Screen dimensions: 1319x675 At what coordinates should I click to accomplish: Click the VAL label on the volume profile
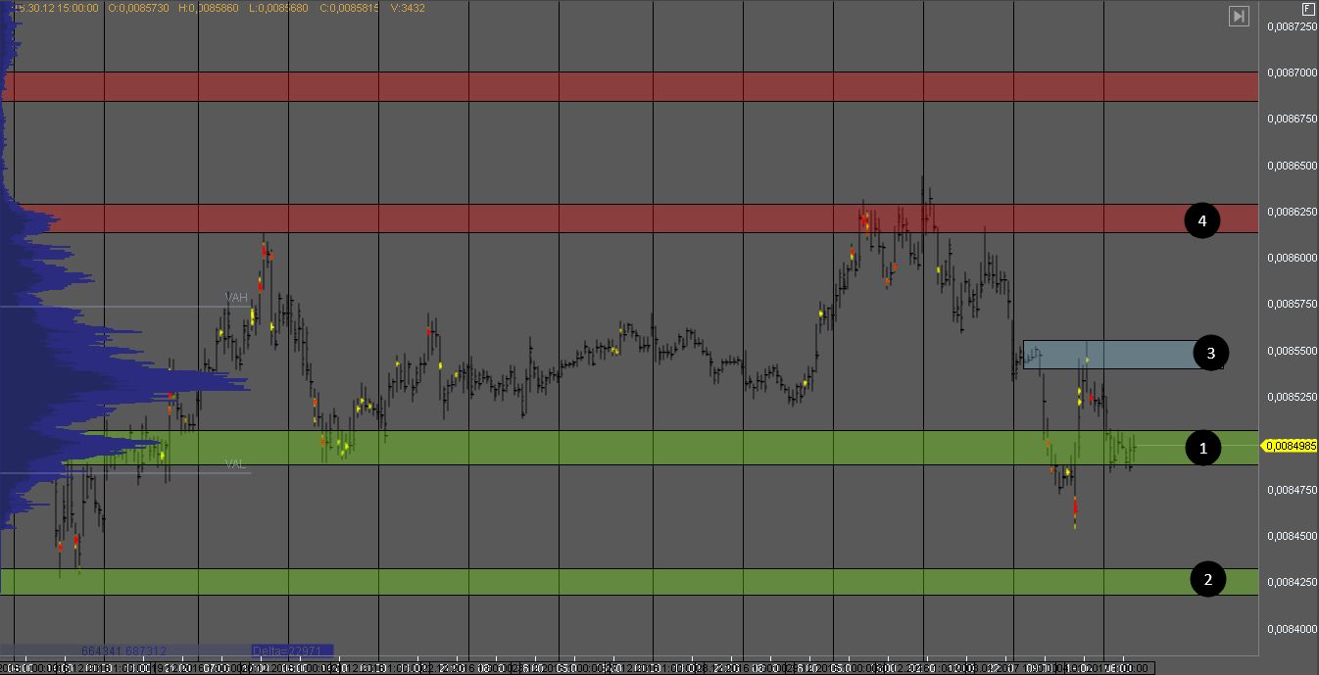click(235, 463)
